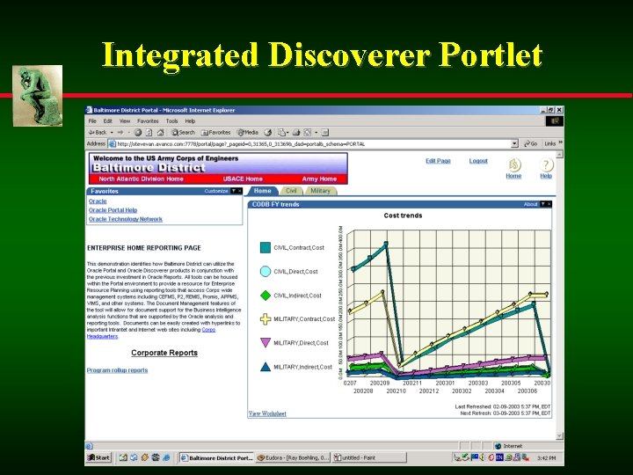The image size is (633, 475).
Task: Click the North Atlantic Division Home link
Action: point(141,179)
